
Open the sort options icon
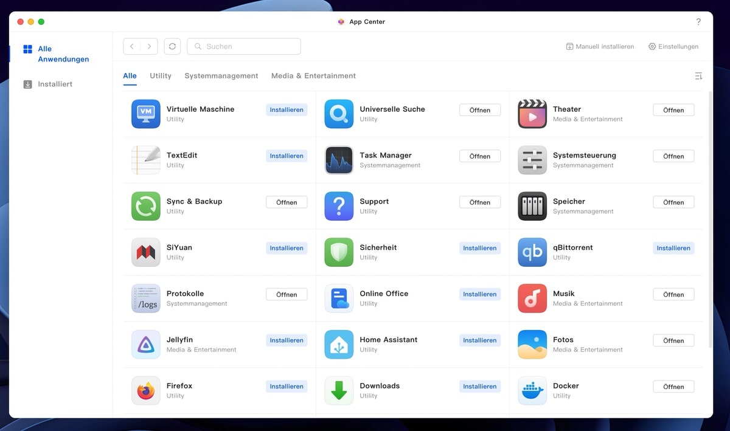[x=698, y=76]
